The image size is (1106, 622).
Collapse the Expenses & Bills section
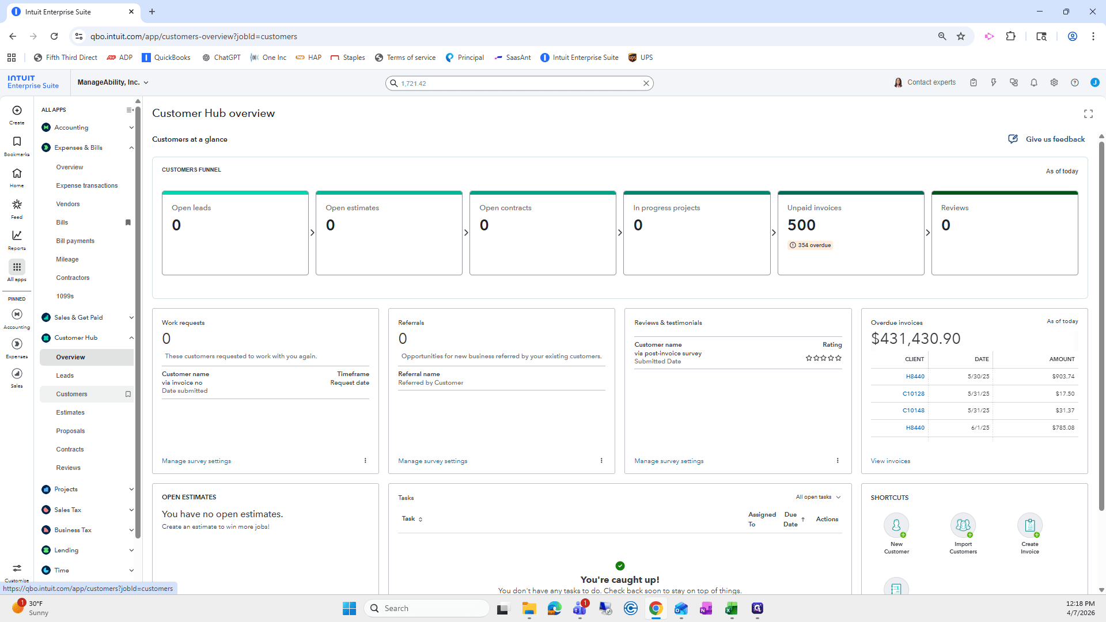[131, 148]
